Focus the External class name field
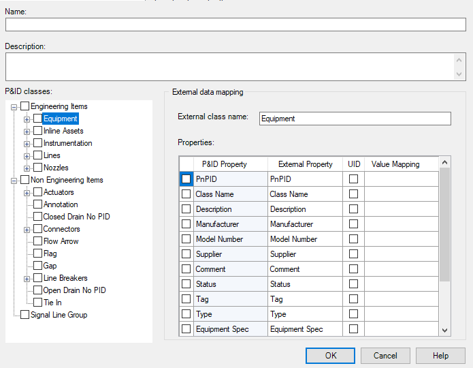The image size is (473, 368). [355, 119]
